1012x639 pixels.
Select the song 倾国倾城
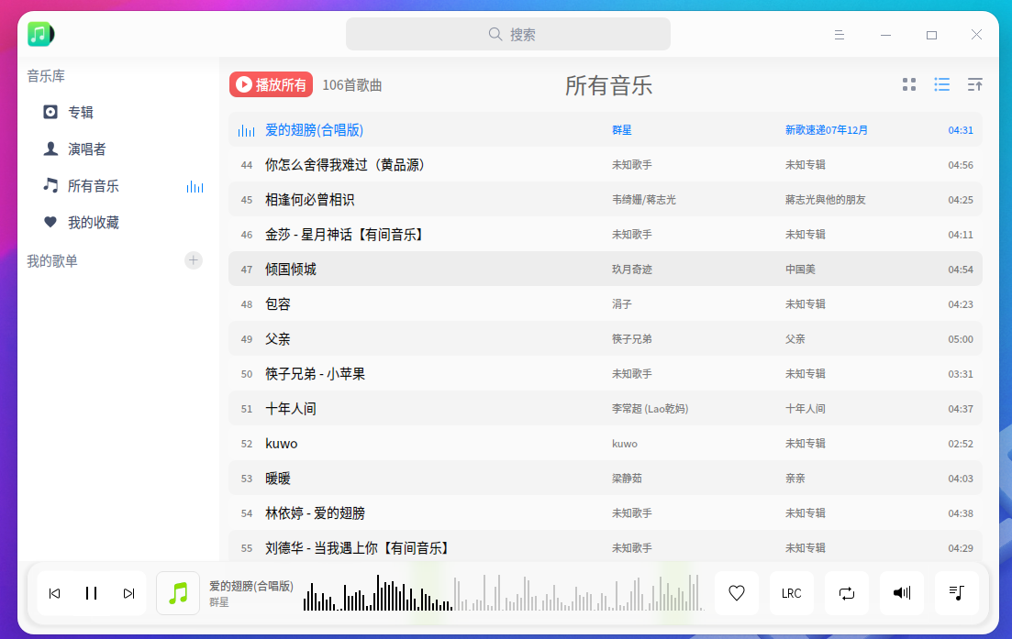click(291, 269)
